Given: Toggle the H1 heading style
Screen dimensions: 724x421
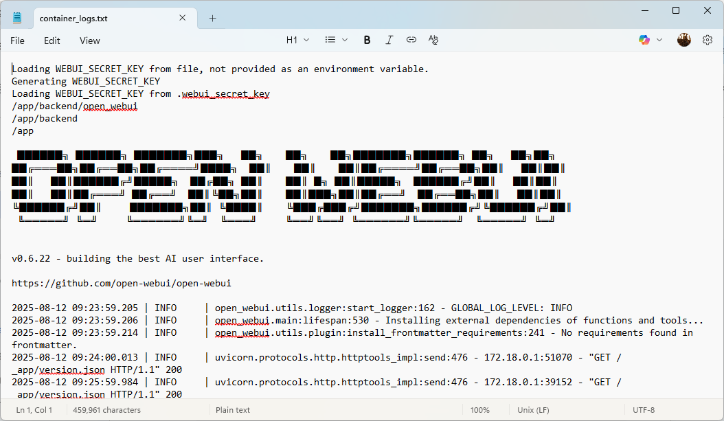Looking at the screenshot, I should [291, 40].
